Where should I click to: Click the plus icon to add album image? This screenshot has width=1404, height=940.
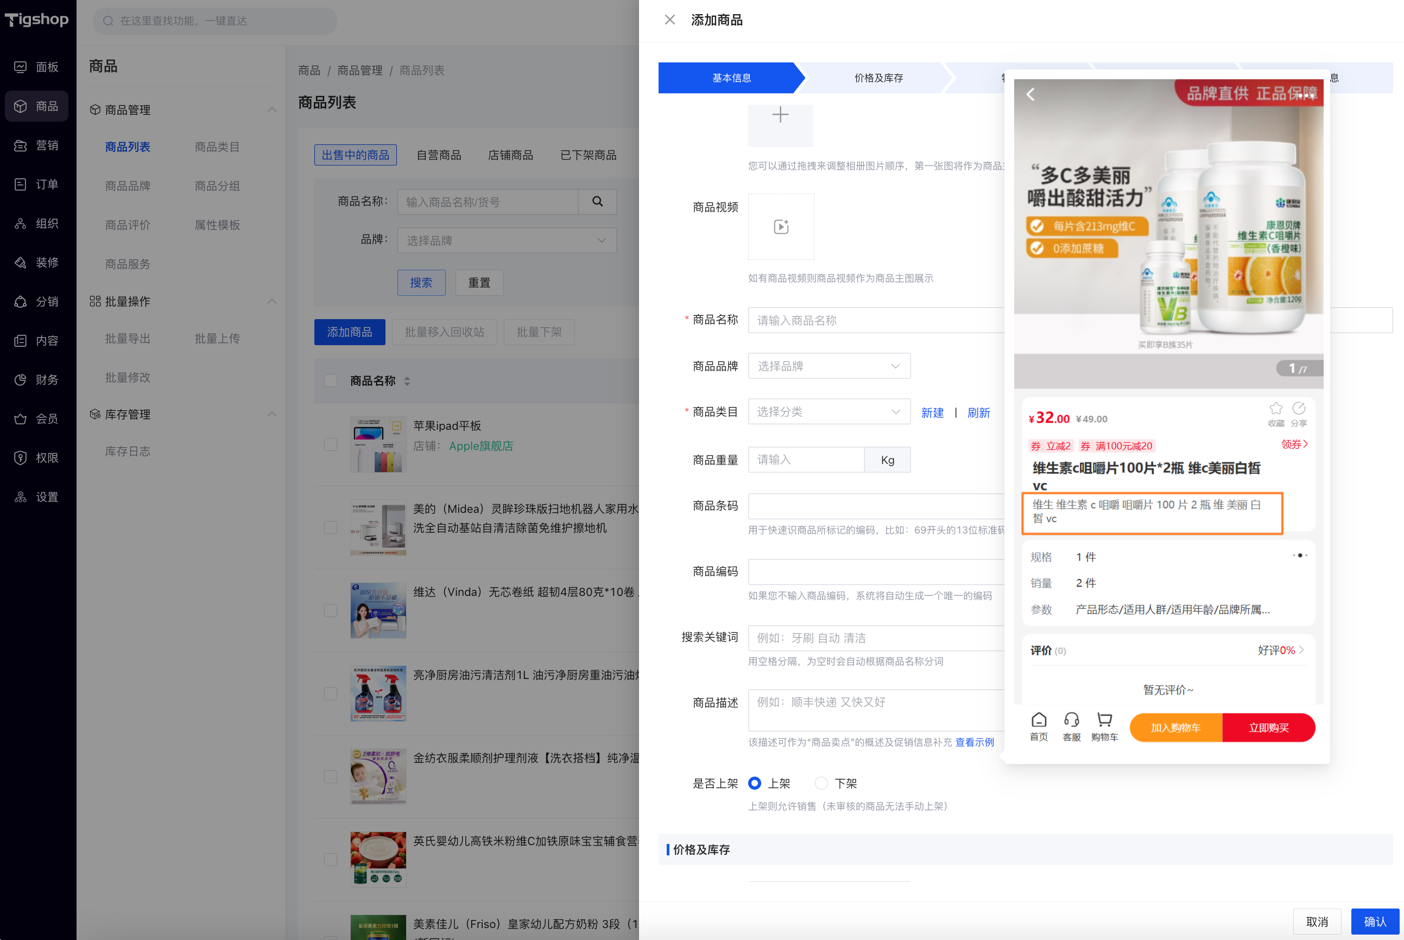click(780, 115)
